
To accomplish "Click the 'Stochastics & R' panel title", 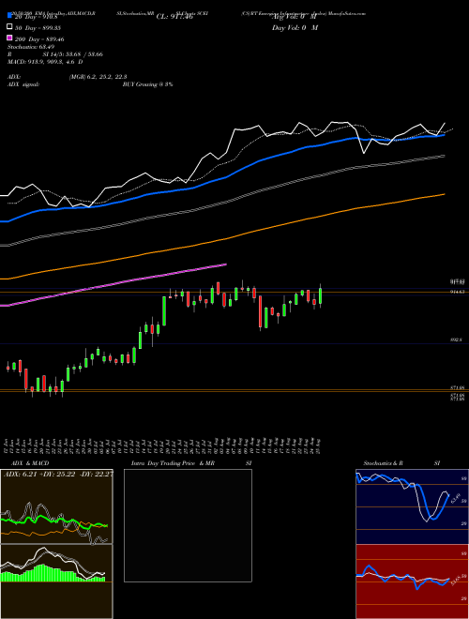I will [383, 463].
